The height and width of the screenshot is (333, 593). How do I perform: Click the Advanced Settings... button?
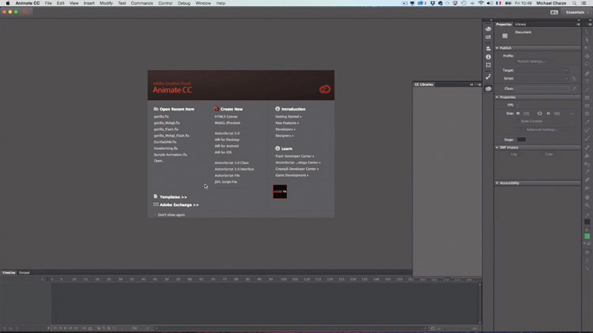pos(542,130)
